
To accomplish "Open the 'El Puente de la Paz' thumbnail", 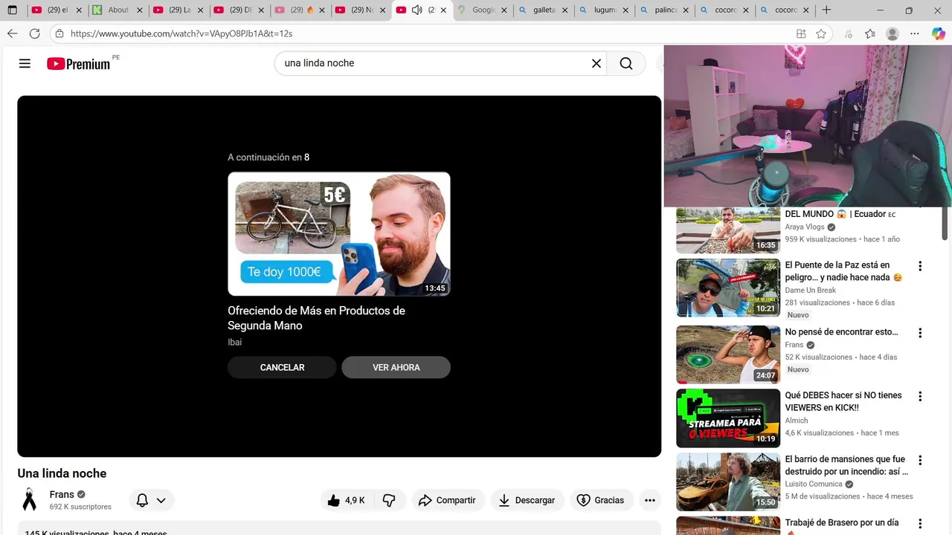I will click(728, 288).
